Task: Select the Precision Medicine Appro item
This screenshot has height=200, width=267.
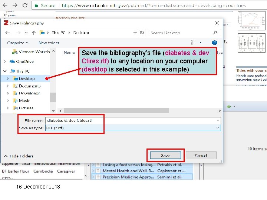Action: pyautogui.click(x=142, y=177)
